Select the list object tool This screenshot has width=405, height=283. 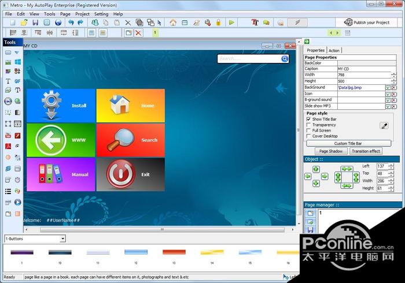tap(8, 191)
